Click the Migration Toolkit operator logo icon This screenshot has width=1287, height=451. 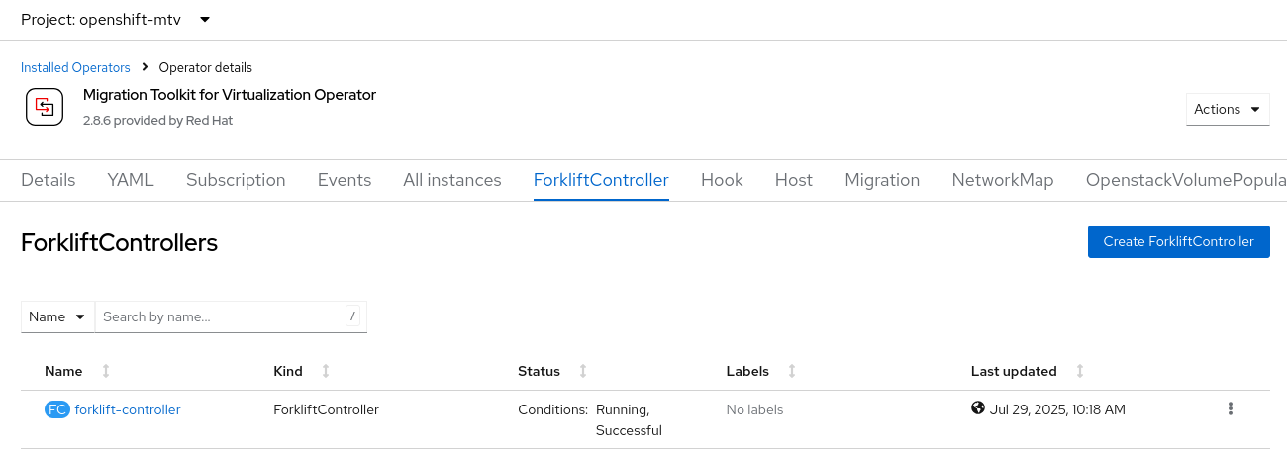44,107
